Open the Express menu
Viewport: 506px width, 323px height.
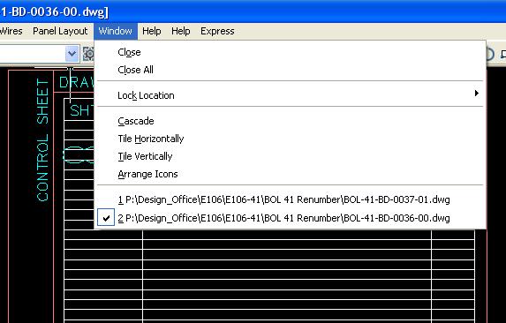click(217, 31)
